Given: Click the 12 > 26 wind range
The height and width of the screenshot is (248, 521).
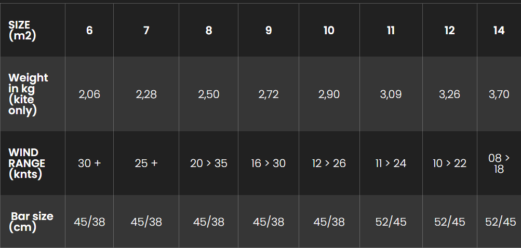Looking at the screenshot, I should [329, 163].
